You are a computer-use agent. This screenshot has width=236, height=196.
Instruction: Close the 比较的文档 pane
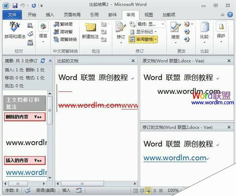[x=133, y=61]
